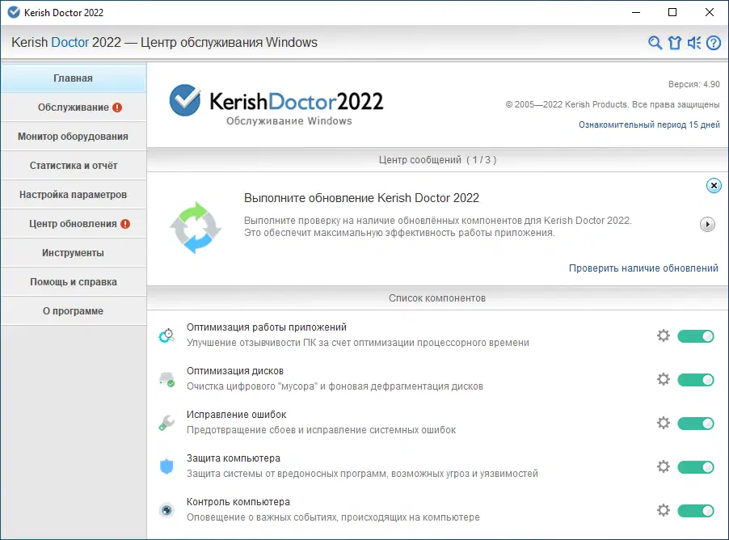Click the Список компонентов header

[x=437, y=298]
